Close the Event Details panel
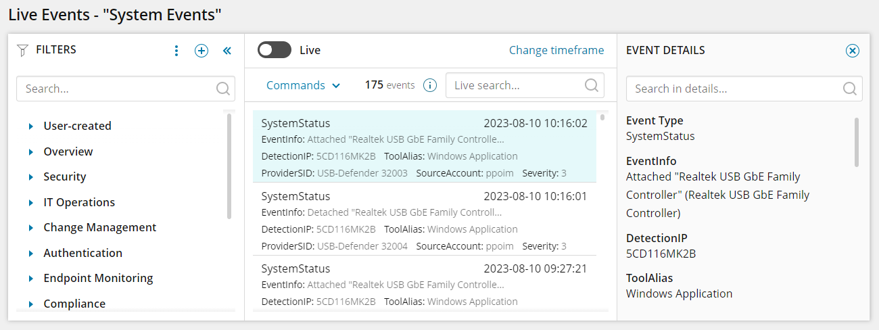 point(853,51)
